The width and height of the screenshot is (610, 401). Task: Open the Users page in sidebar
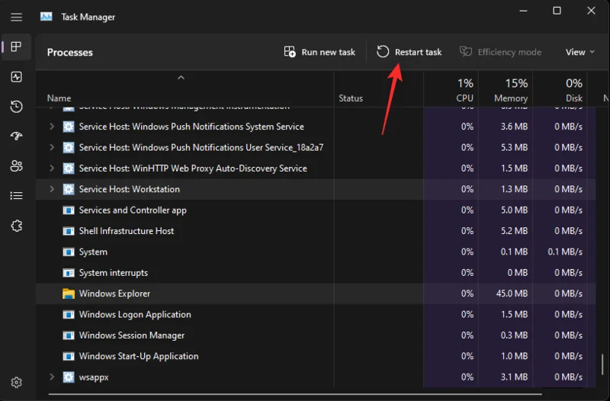16,166
